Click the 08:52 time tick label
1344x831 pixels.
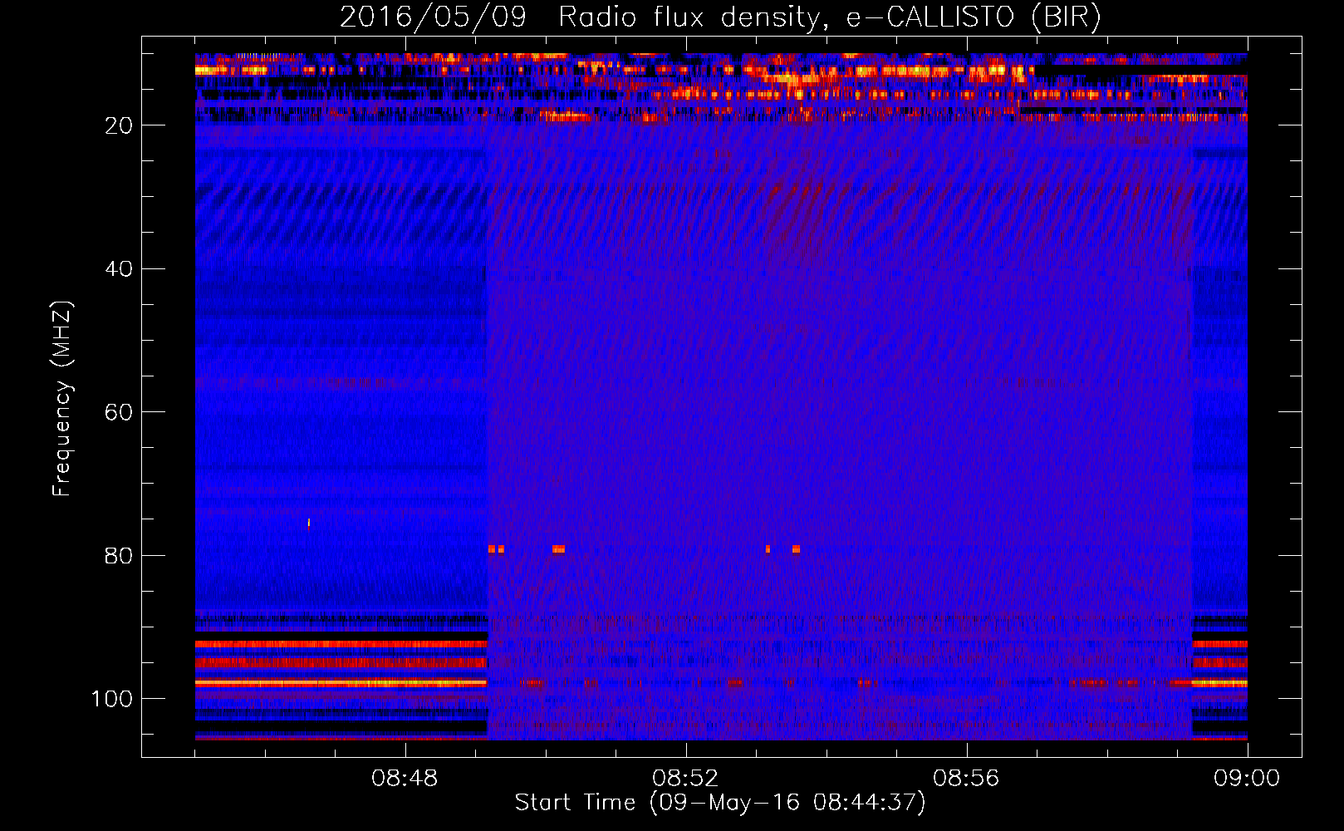685,779
